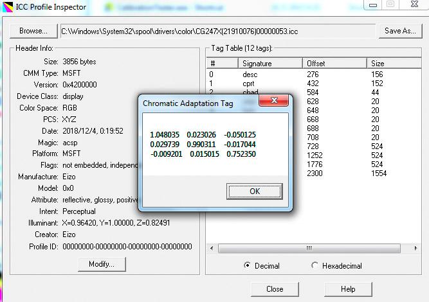Click the Size column header
Screen dimensions: 429x302
[x=394, y=63]
